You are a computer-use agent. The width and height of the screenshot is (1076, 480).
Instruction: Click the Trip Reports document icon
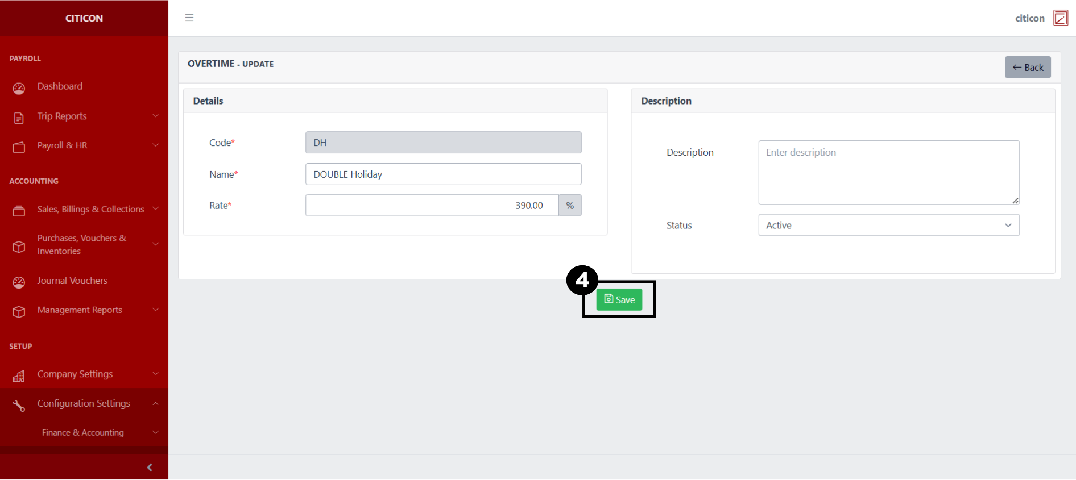coord(19,118)
